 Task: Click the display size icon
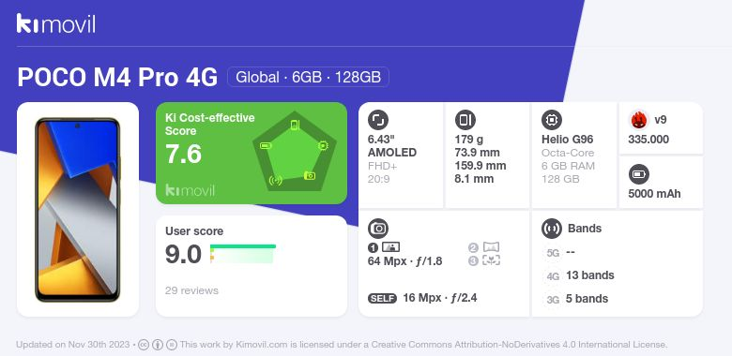(378, 120)
